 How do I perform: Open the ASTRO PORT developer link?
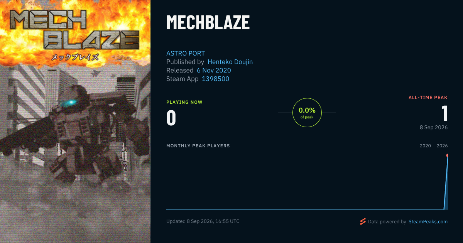pos(186,53)
